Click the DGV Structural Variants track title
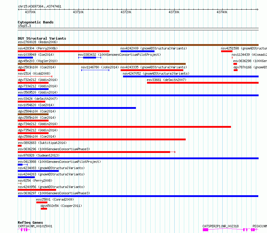The width and height of the screenshot is (267, 233). pos(42,38)
